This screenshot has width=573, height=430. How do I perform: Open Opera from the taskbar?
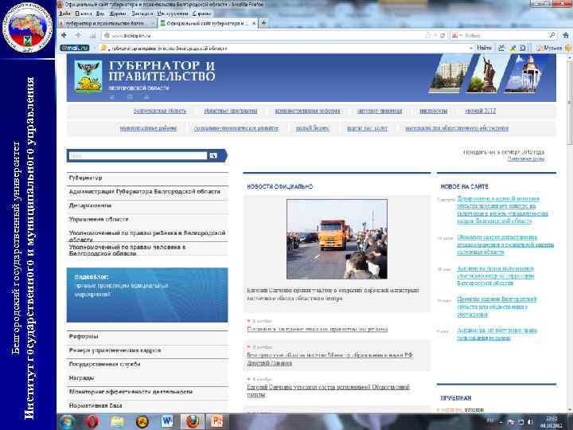pos(92,421)
